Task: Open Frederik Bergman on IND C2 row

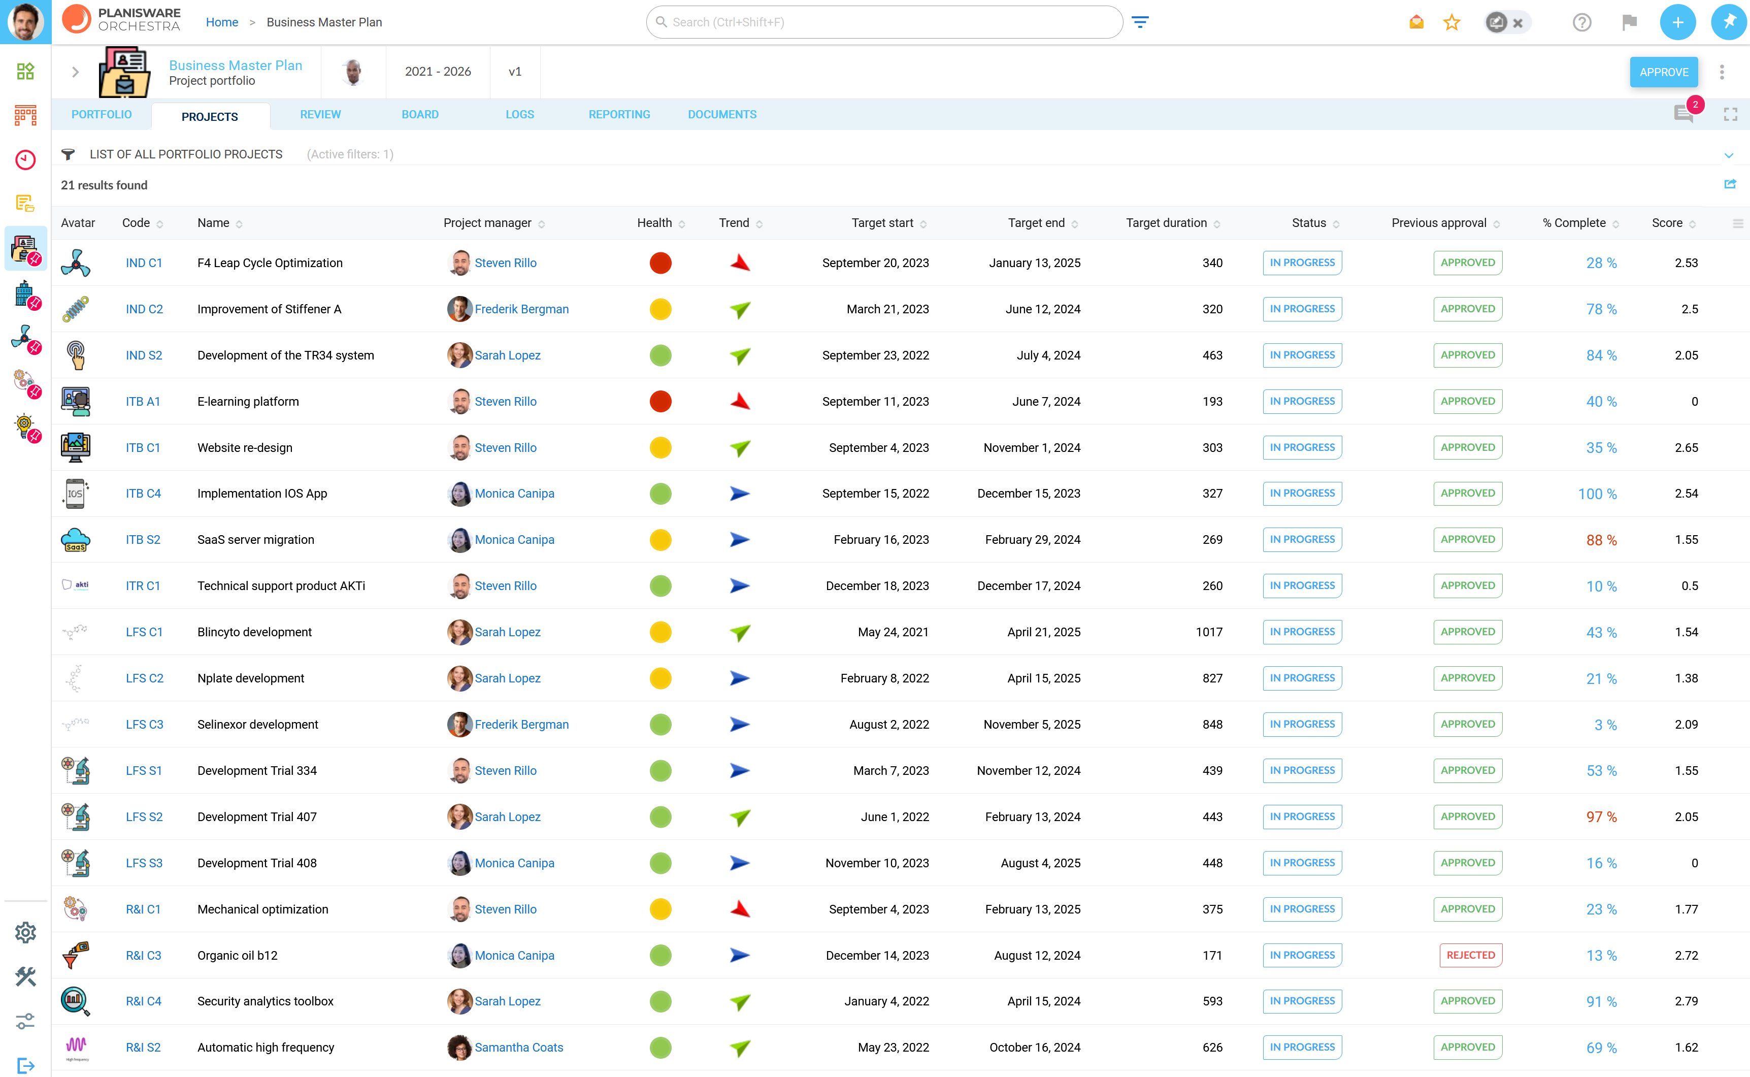Action: 522,309
